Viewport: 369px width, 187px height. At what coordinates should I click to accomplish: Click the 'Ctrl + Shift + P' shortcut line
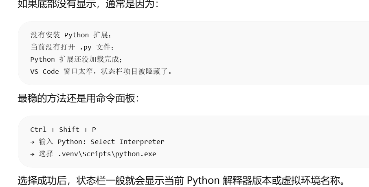pyautogui.click(x=63, y=129)
